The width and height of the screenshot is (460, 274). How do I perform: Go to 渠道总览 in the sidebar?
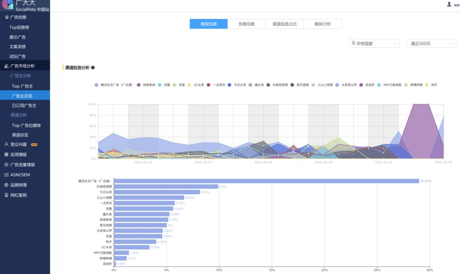click(20, 135)
